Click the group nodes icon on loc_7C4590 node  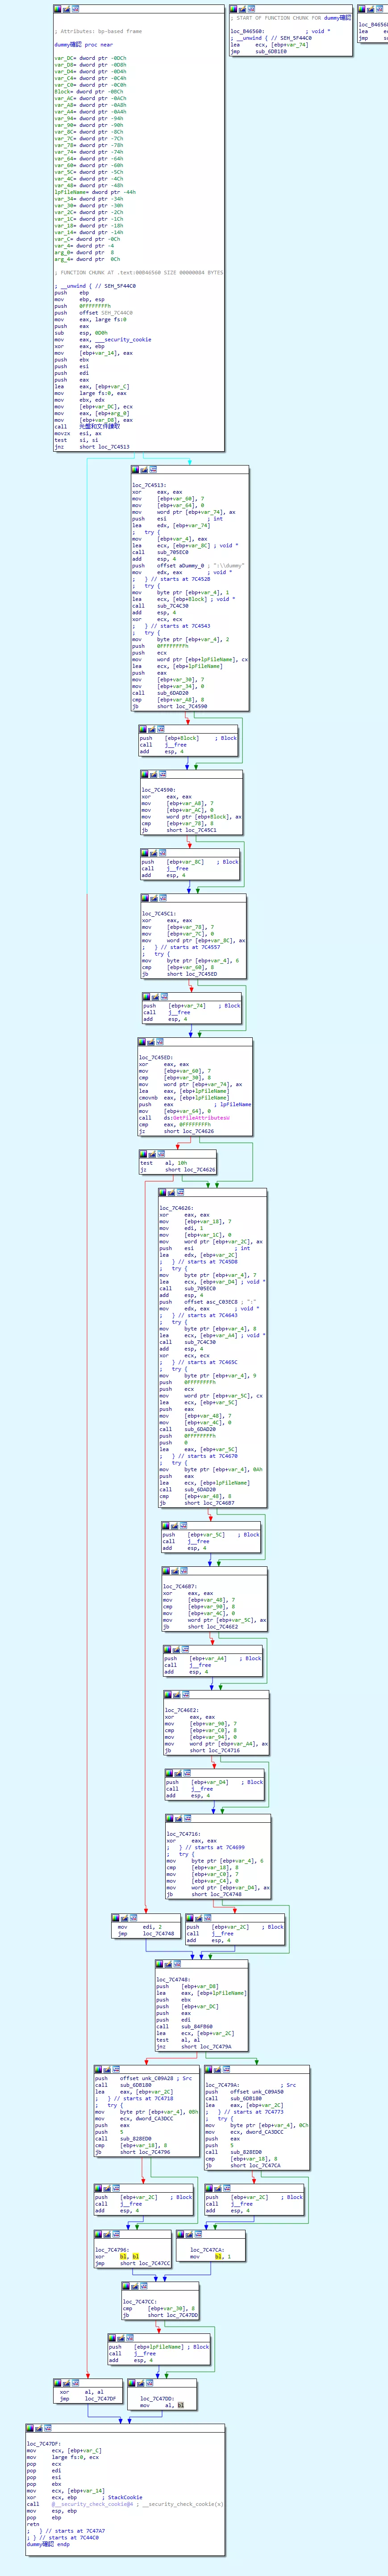(x=162, y=774)
